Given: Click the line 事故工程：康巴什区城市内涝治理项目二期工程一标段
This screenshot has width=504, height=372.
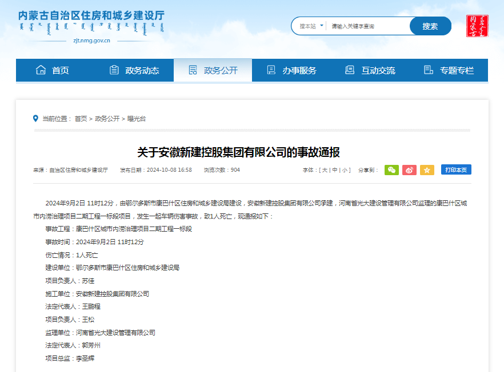Looking at the screenshot, I should (119, 229).
